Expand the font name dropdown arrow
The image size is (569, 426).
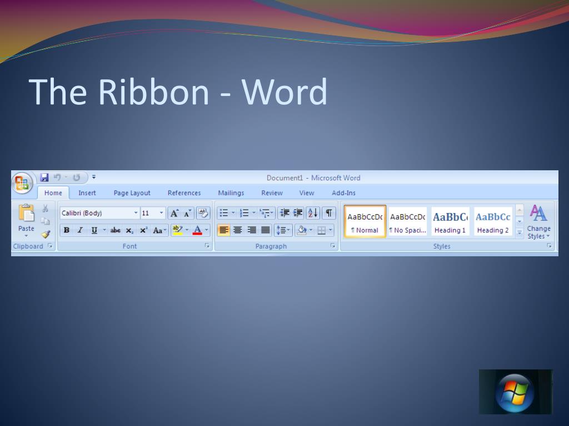136,213
